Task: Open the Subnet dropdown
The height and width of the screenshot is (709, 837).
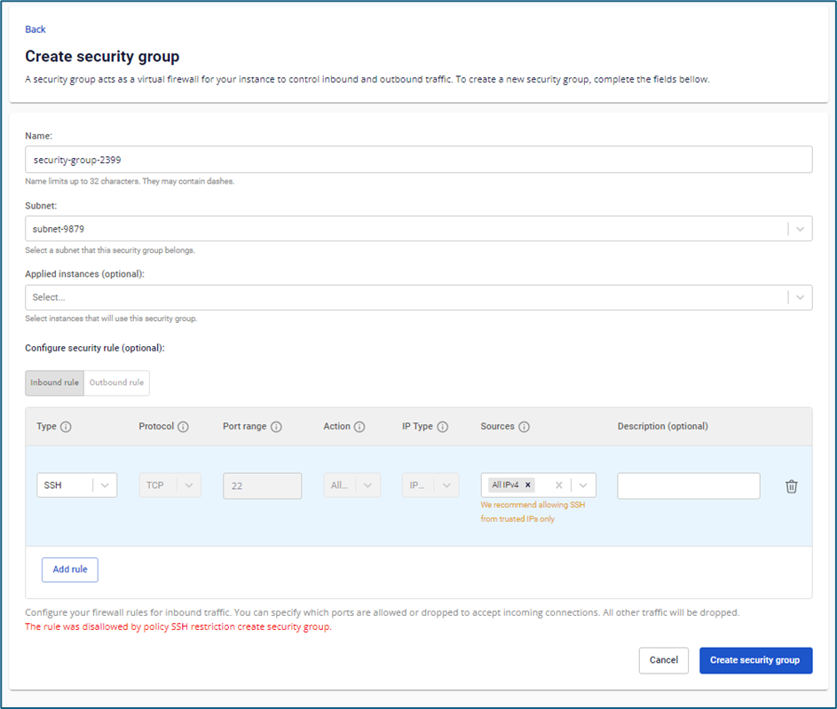Action: [800, 229]
